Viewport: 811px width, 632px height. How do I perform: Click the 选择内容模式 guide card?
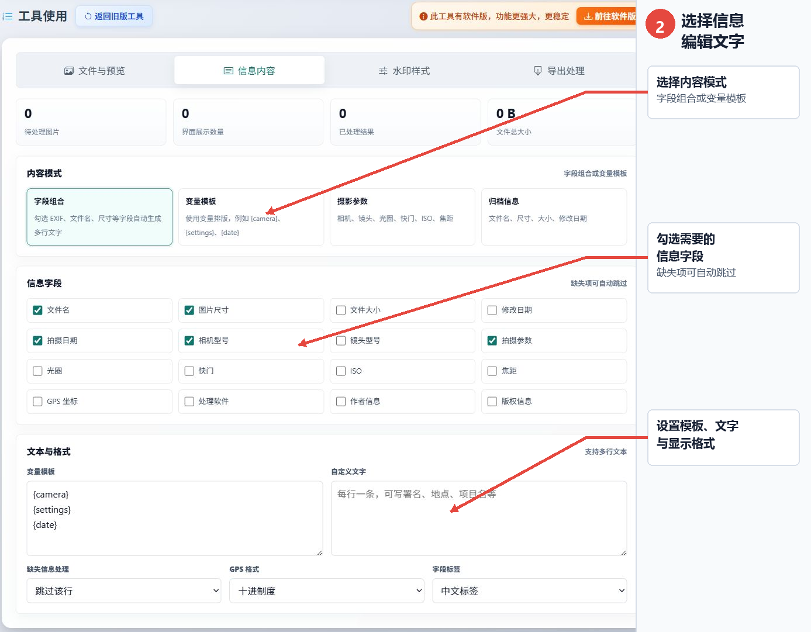(x=723, y=92)
